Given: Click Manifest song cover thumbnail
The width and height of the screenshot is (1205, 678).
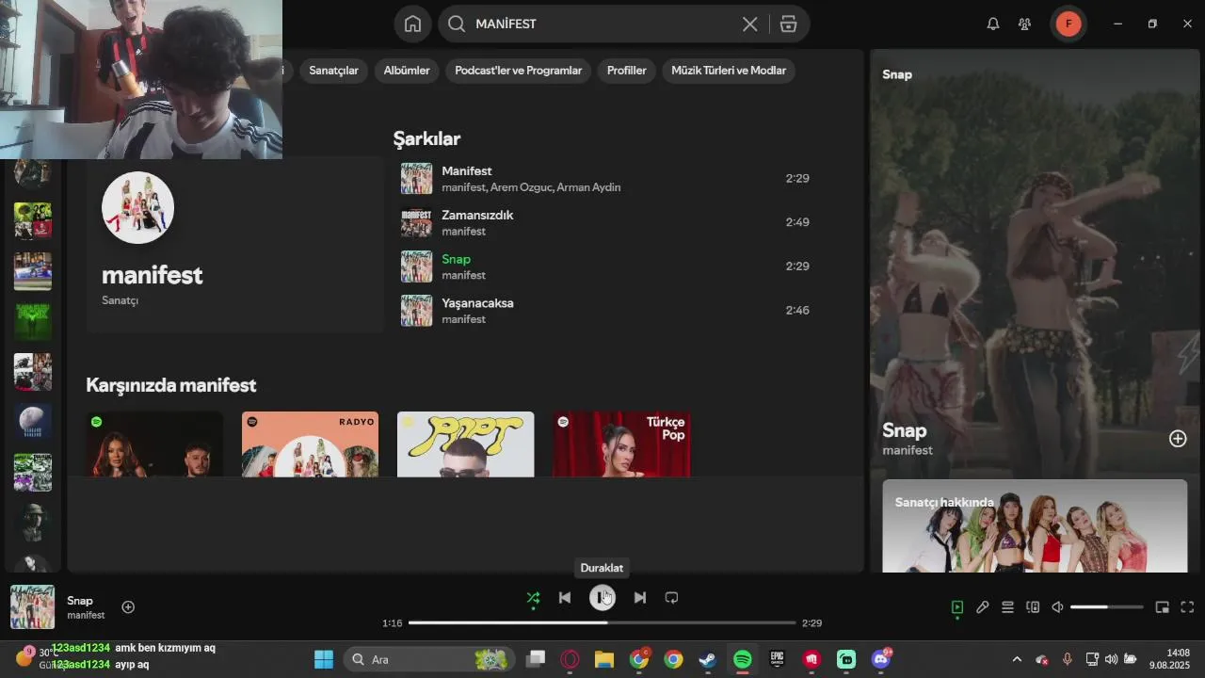Looking at the screenshot, I should click(416, 178).
